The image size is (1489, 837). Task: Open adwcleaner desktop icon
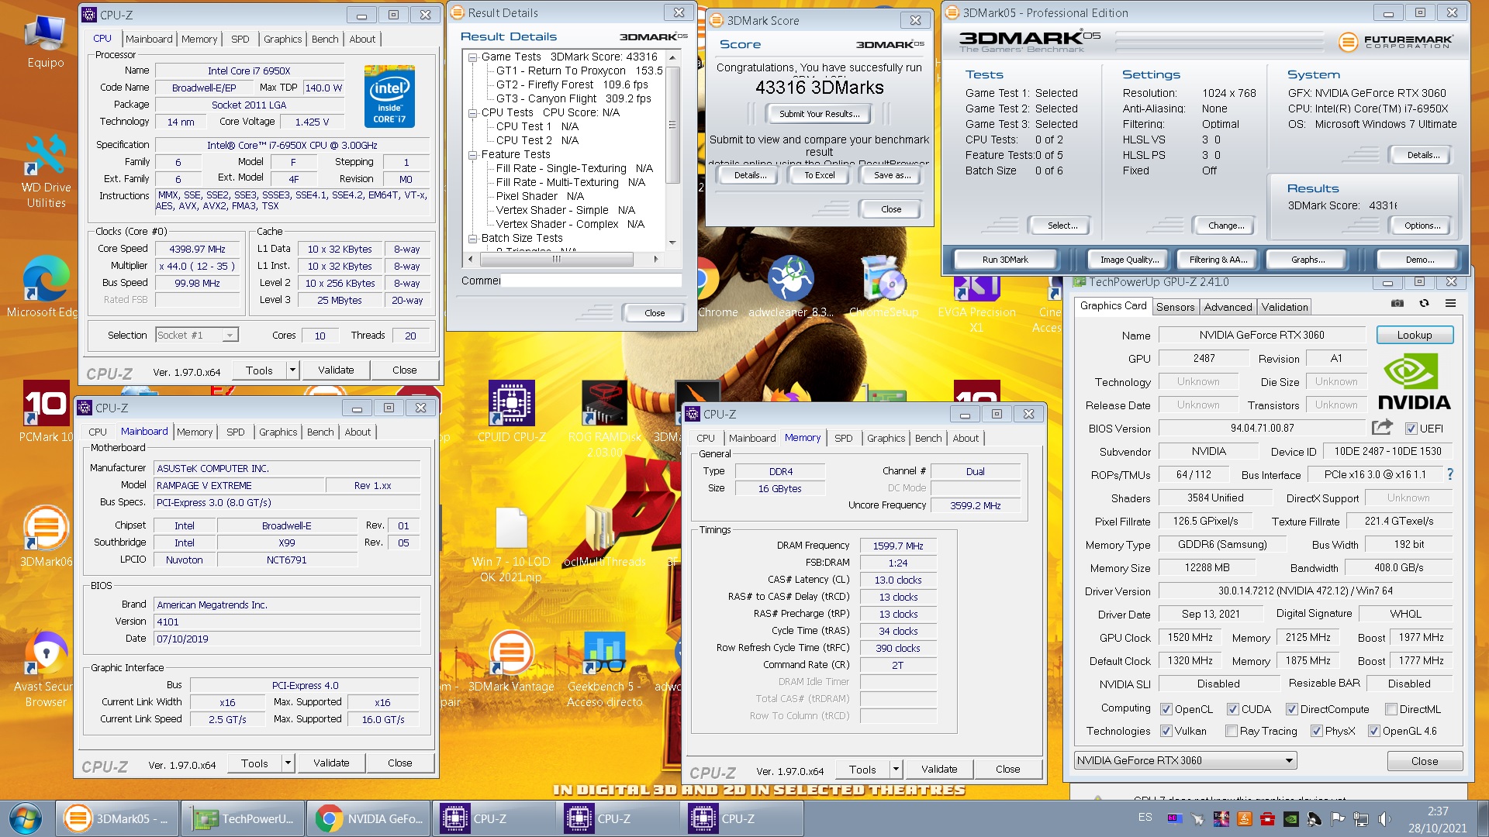point(790,287)
